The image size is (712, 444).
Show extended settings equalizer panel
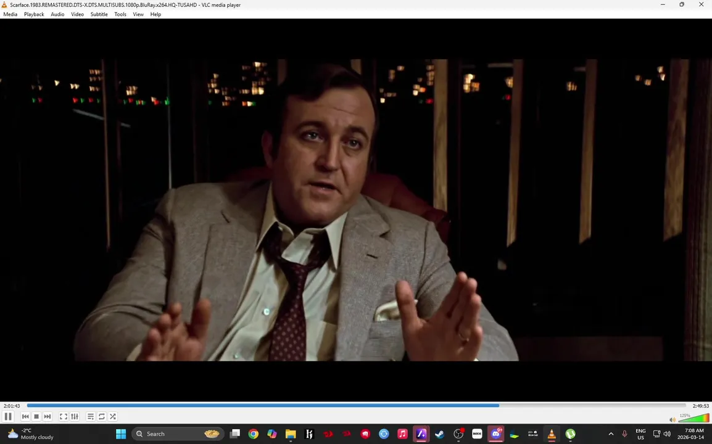pos(75,416)
